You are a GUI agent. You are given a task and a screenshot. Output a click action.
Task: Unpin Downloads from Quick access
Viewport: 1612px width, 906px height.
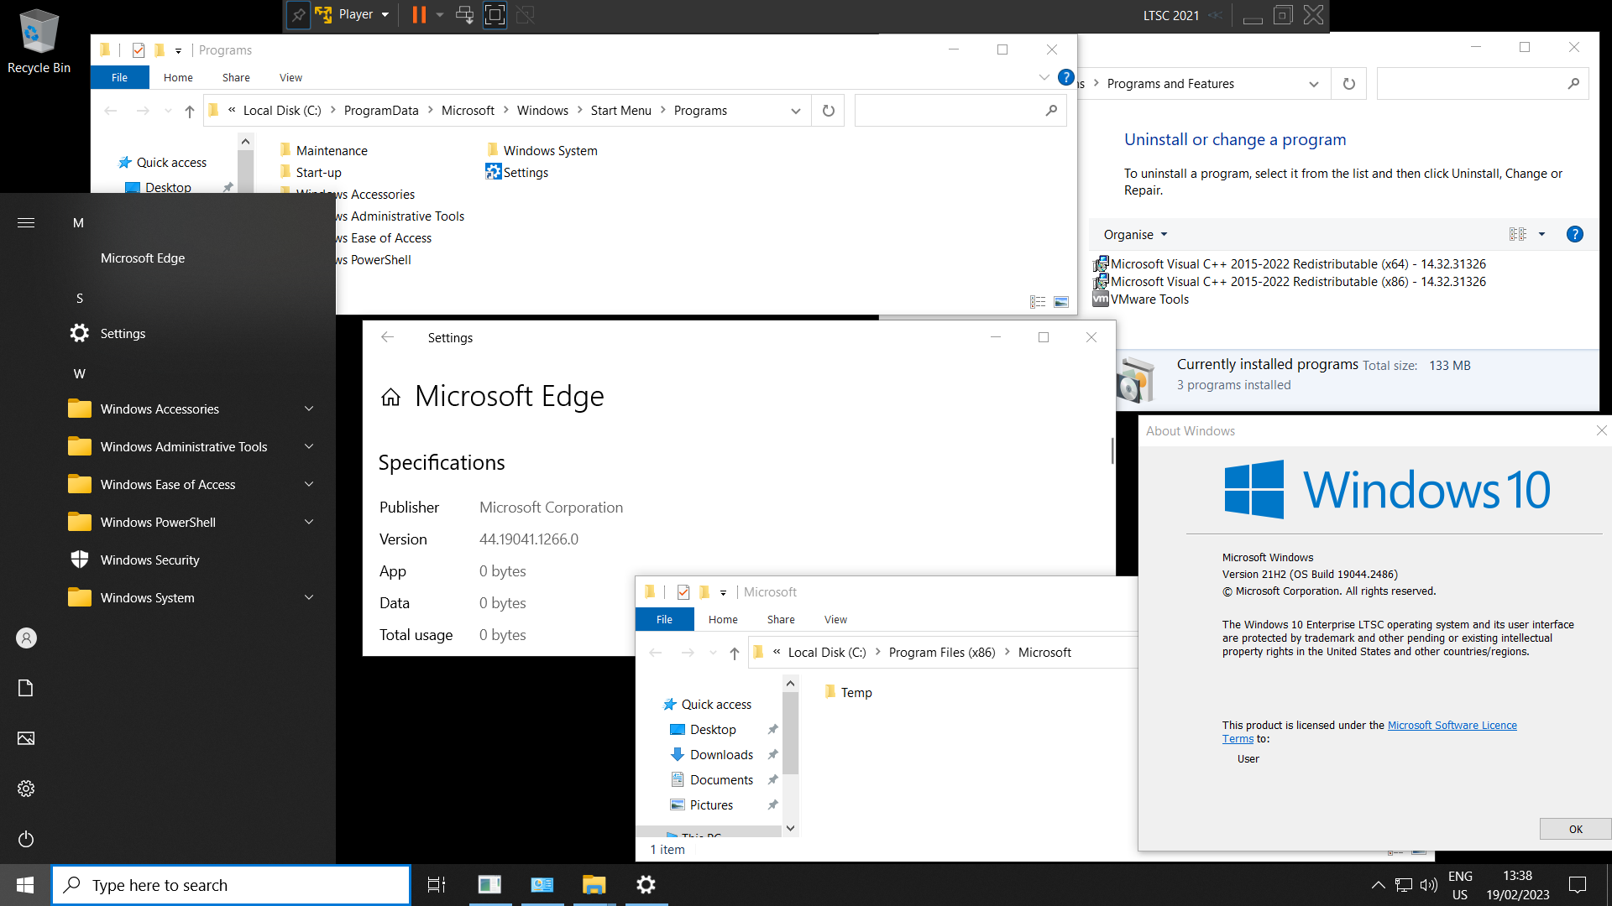pos(772,754)
